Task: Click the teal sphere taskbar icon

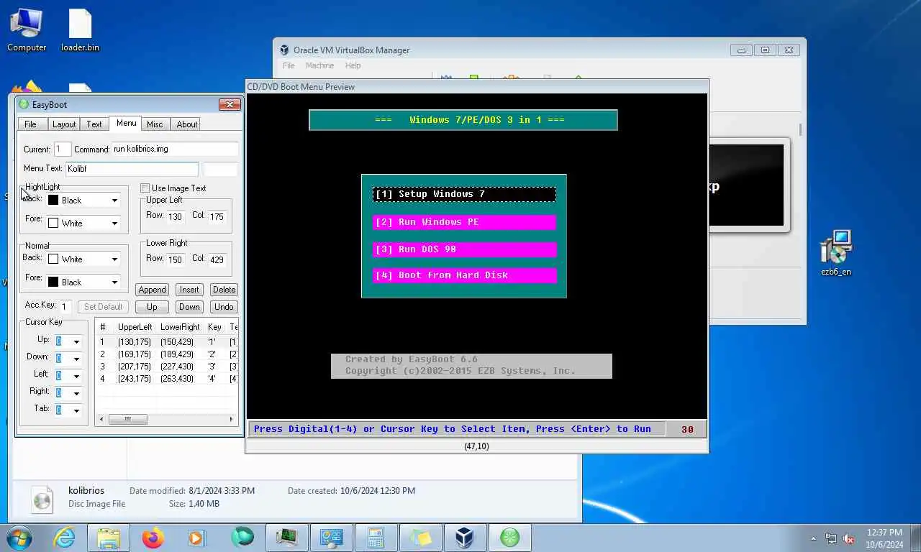Action: pyautogui.click(x=242, y=538)
